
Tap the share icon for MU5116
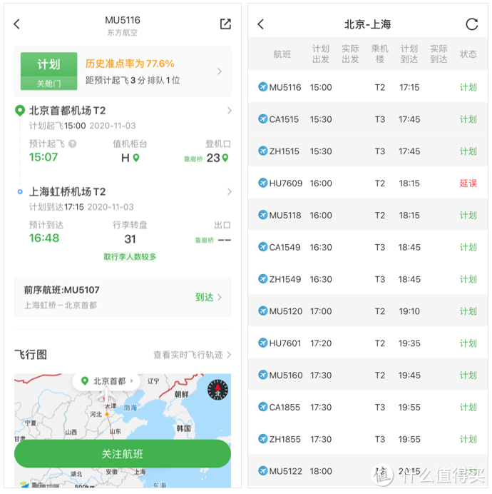pos(225,24)
